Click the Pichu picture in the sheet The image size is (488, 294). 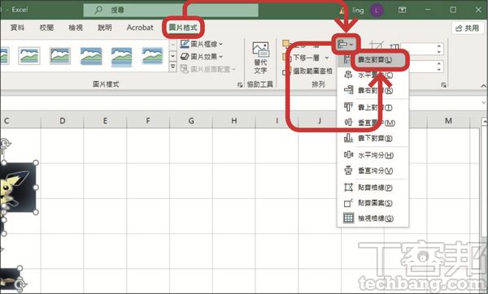(x=18, y=188)
